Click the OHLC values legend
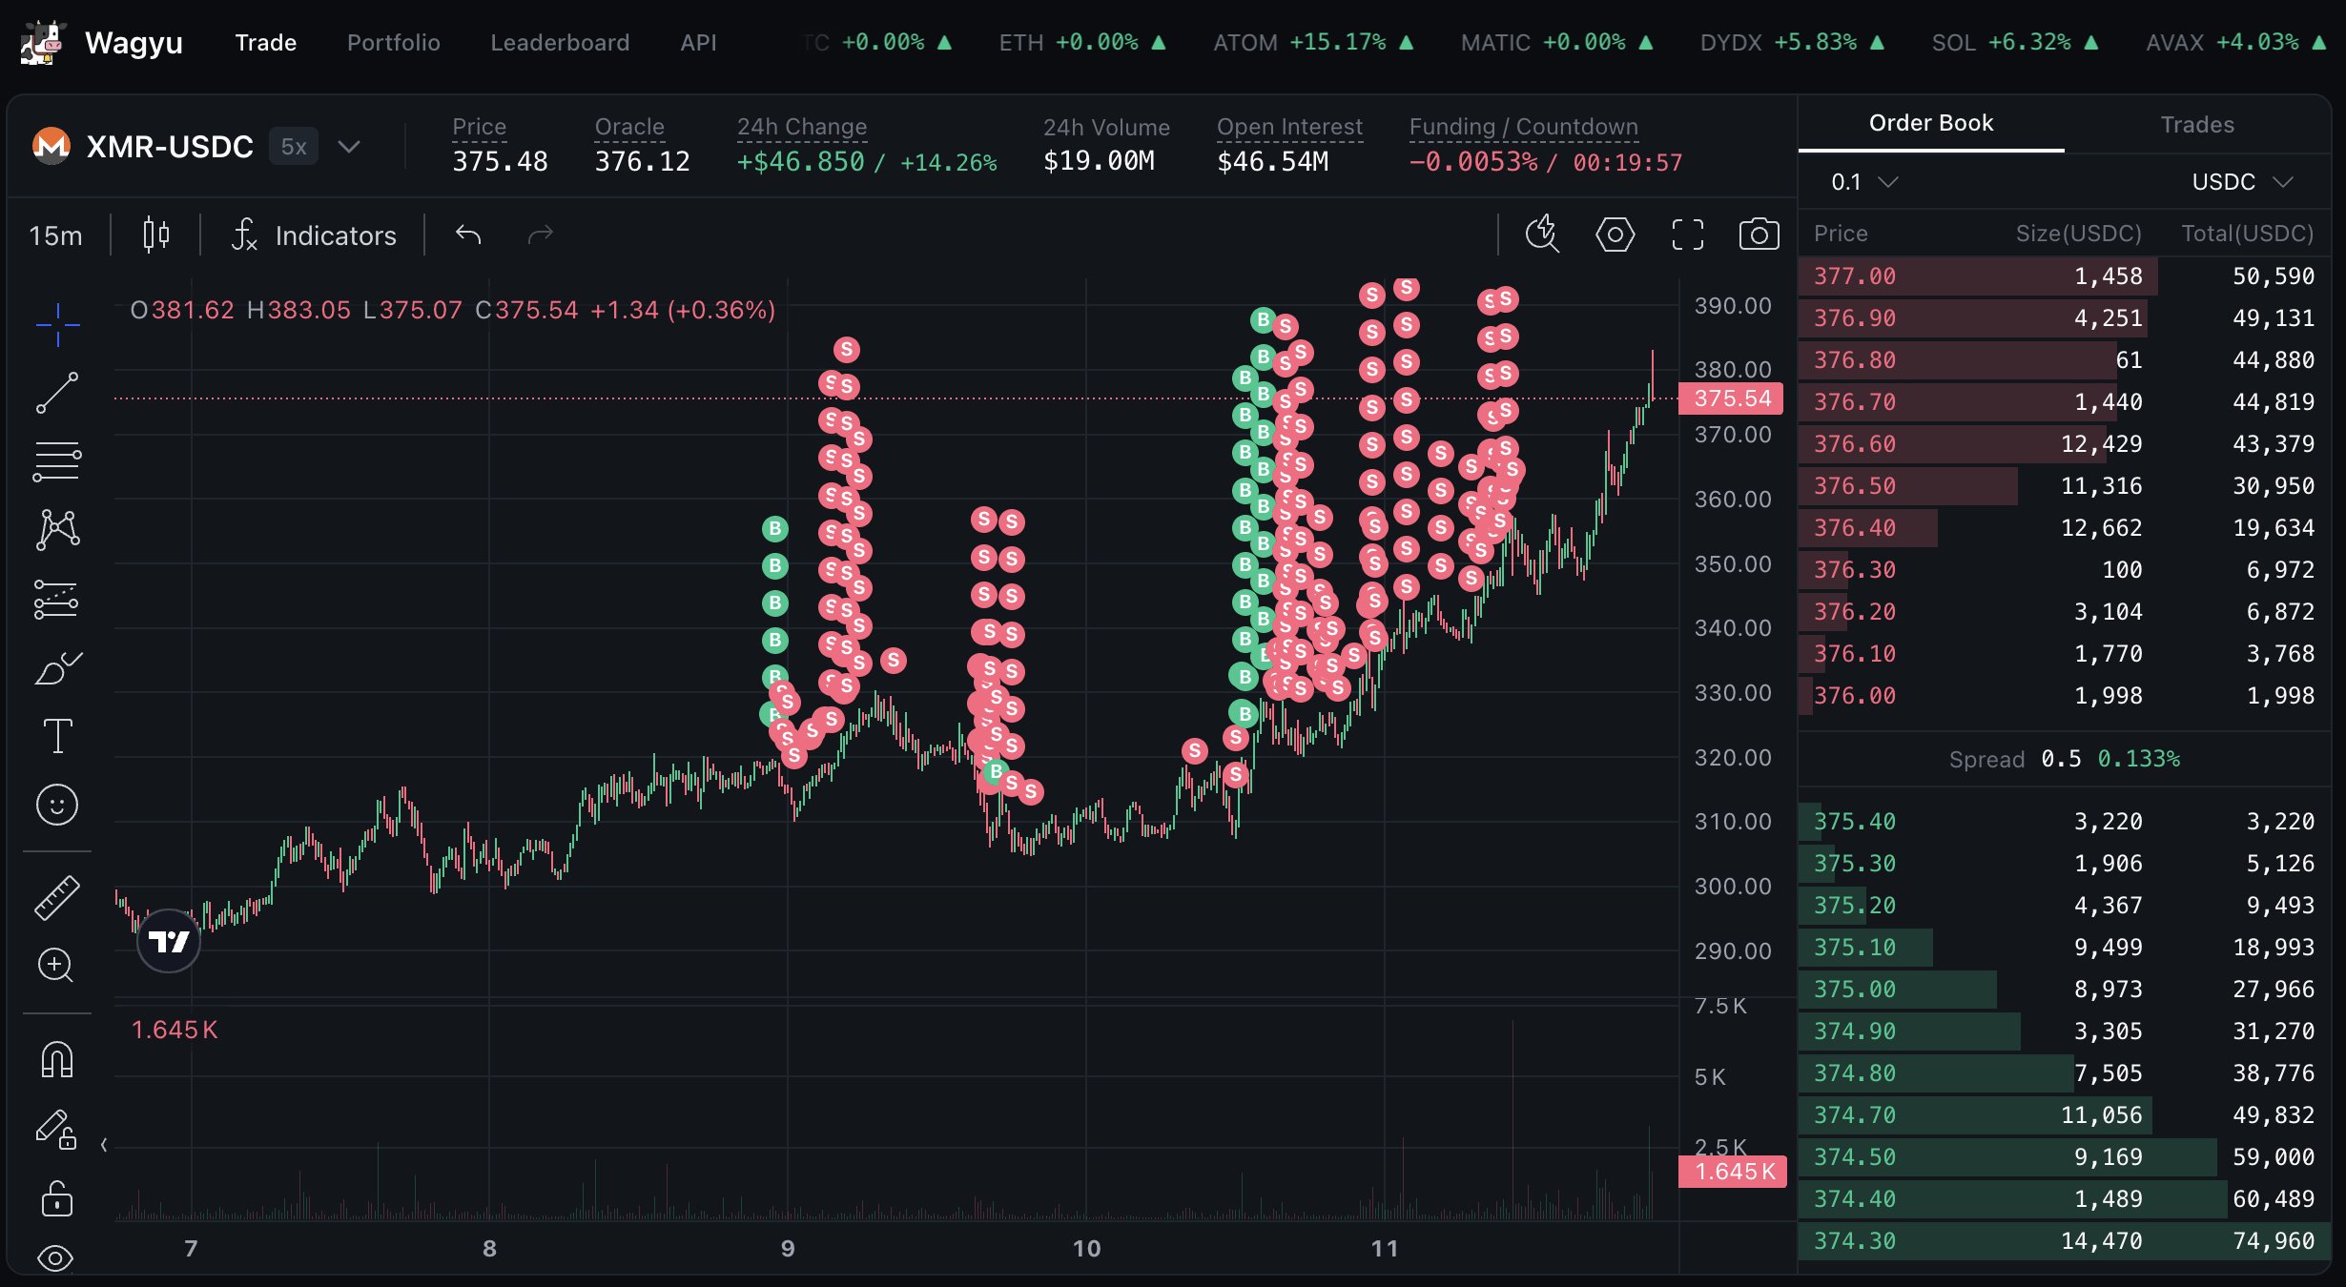The height and width of the screenshot is (1287, 2346). (x=453, y=310)
